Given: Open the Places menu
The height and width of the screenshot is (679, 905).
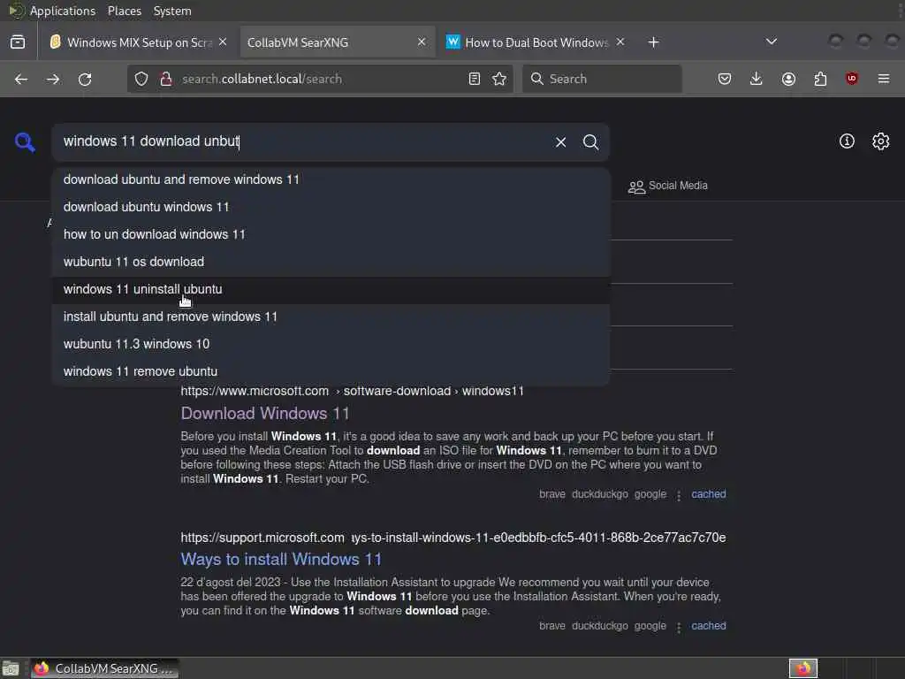Looking at the screenshot, I should coord(124,11).
